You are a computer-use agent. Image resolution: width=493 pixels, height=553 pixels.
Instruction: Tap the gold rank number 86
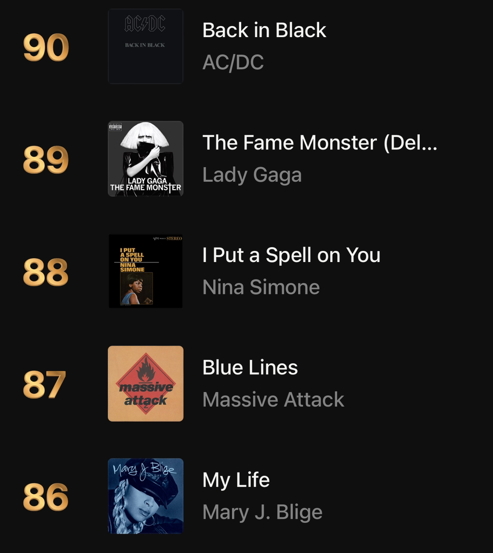point(46,497)
